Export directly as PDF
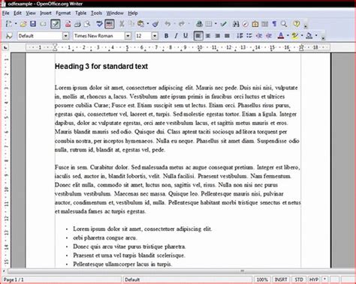Viewport: 356px width, 284px height. point(68,24)
